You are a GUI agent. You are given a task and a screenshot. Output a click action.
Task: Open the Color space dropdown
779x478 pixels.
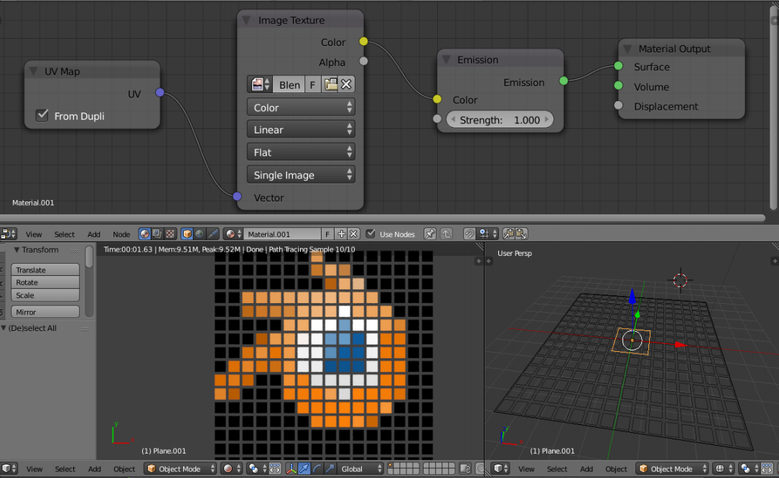point(301,107)
